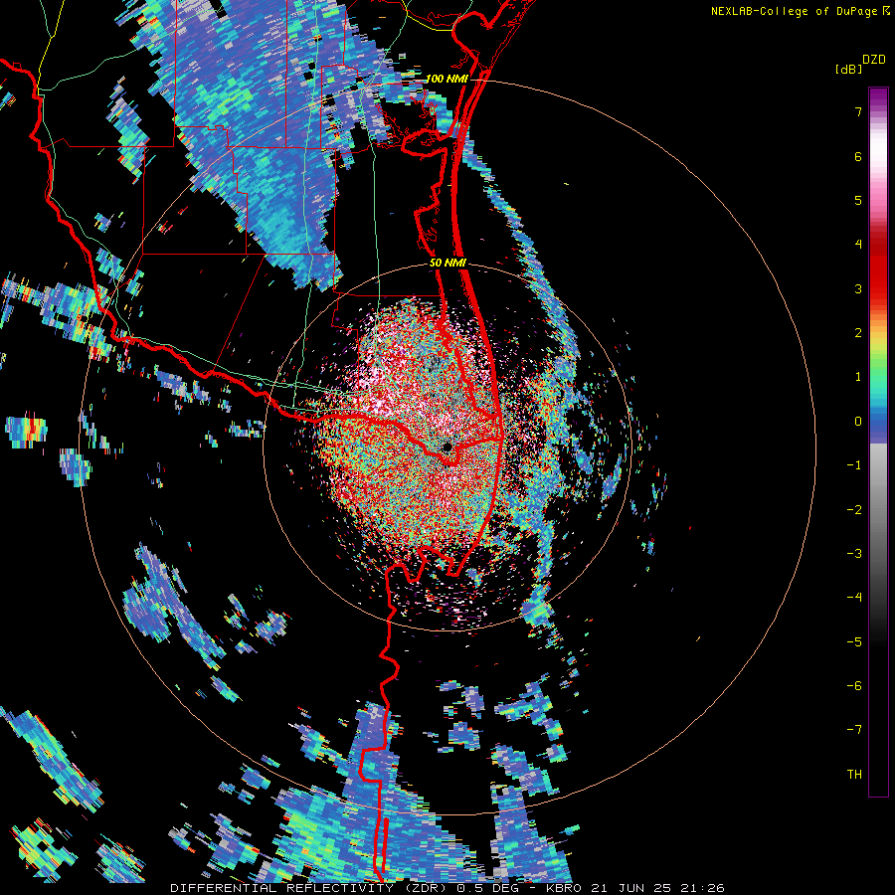Select the 100 NMI range ring label
Screen dimensions: 895x895
click(x=447, y=79)
